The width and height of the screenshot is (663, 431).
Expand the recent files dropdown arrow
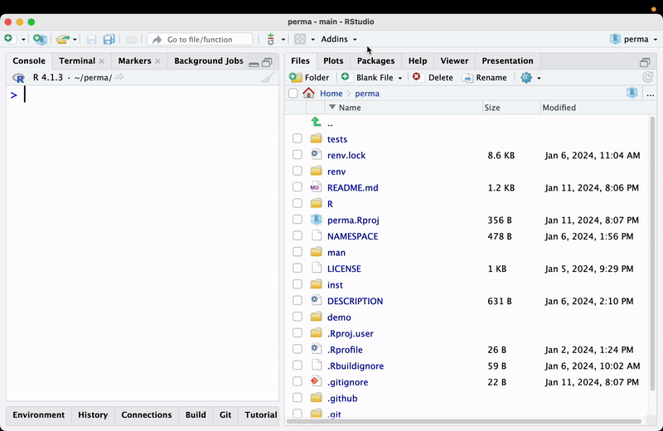point(75,39)
